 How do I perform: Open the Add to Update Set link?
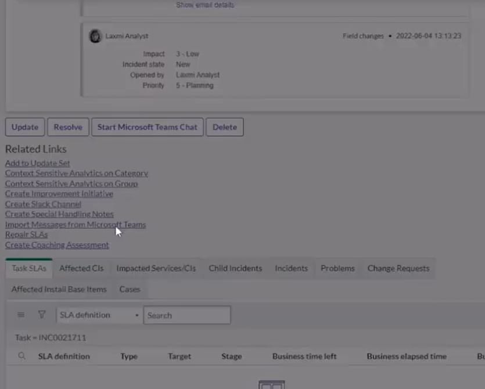(37, 163)
